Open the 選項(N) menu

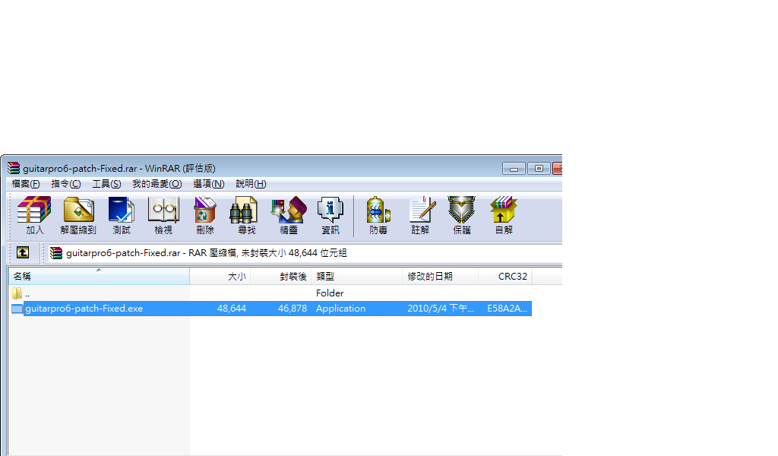coord(209,184)
